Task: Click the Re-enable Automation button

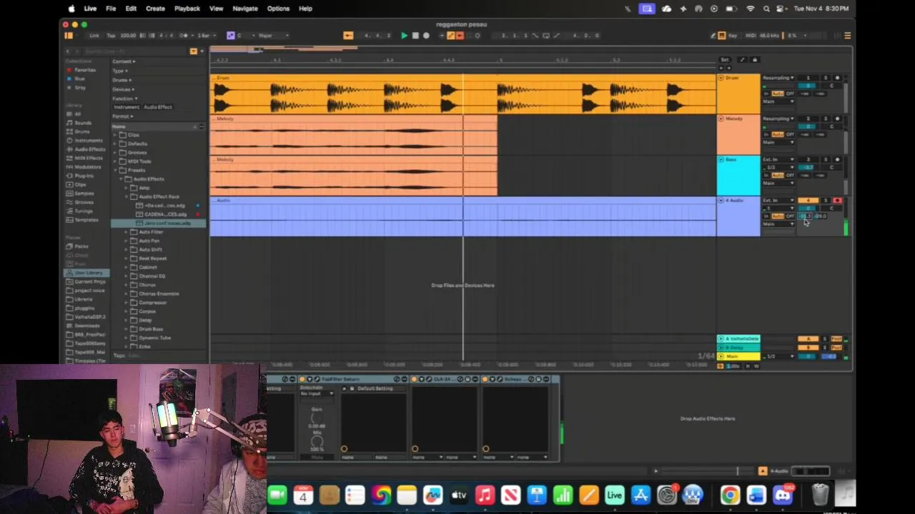Action: point(460,36)
